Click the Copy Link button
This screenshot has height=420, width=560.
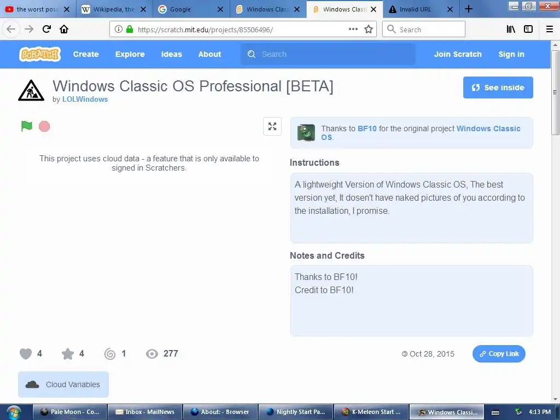[499, 354]
